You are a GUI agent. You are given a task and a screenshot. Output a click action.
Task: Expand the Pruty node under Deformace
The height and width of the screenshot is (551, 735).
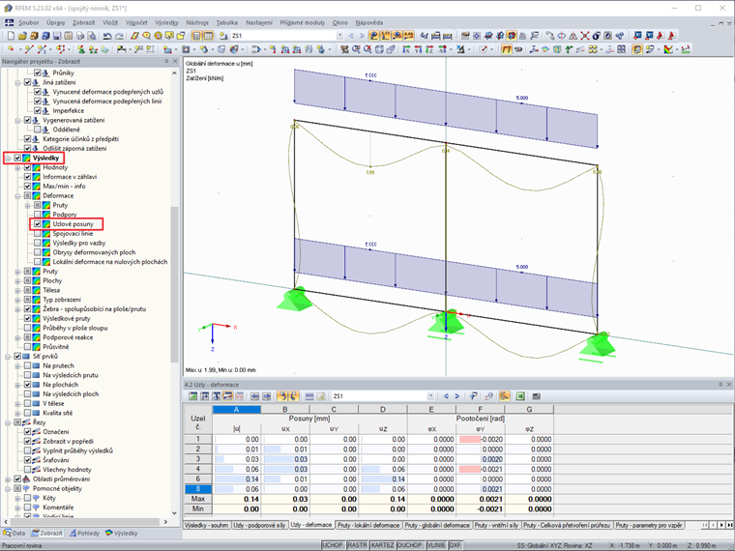[27, 205]
